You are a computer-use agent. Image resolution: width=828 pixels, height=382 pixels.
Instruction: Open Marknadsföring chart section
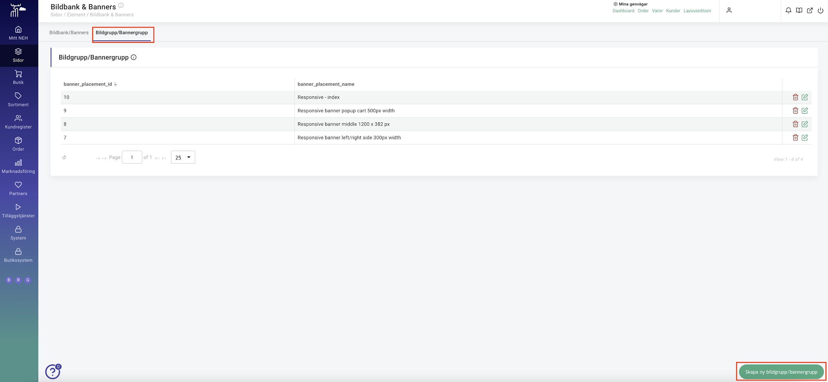click(x=19, y=166)
